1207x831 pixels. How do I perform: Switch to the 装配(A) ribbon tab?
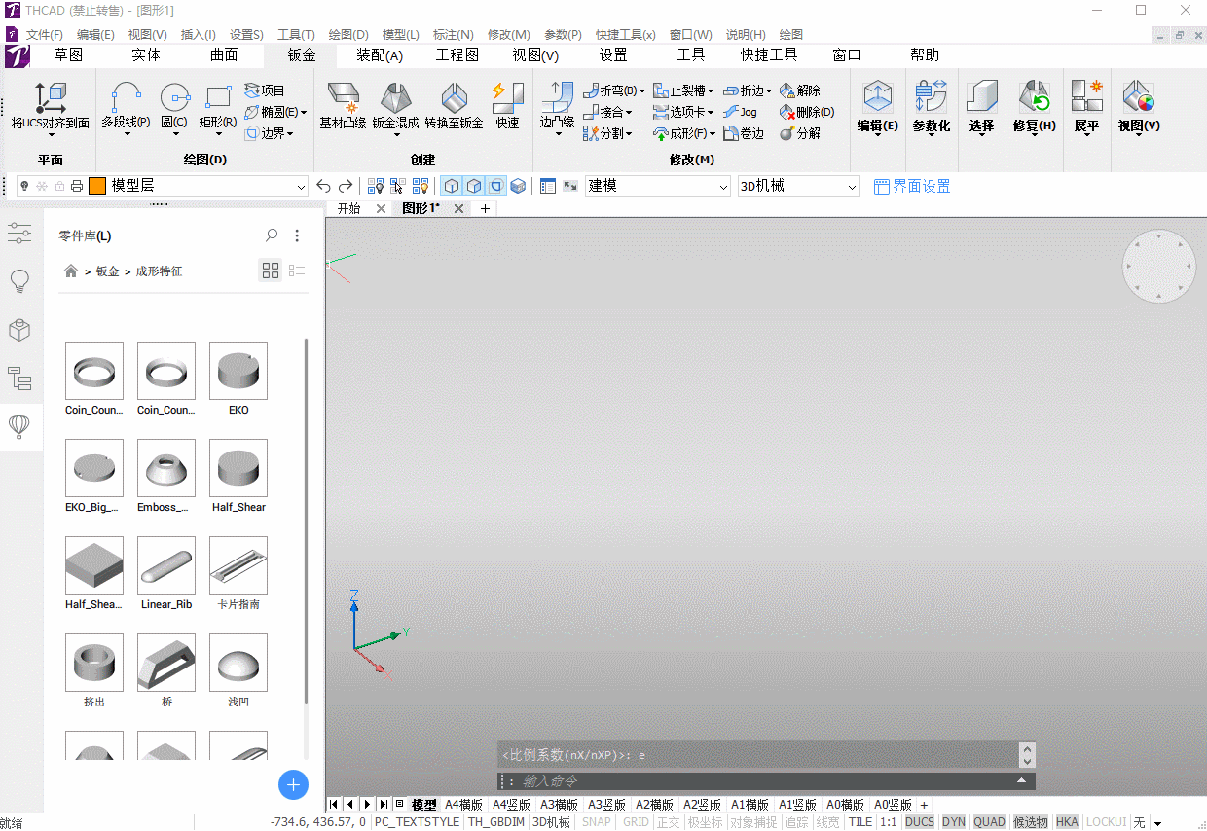379,55
